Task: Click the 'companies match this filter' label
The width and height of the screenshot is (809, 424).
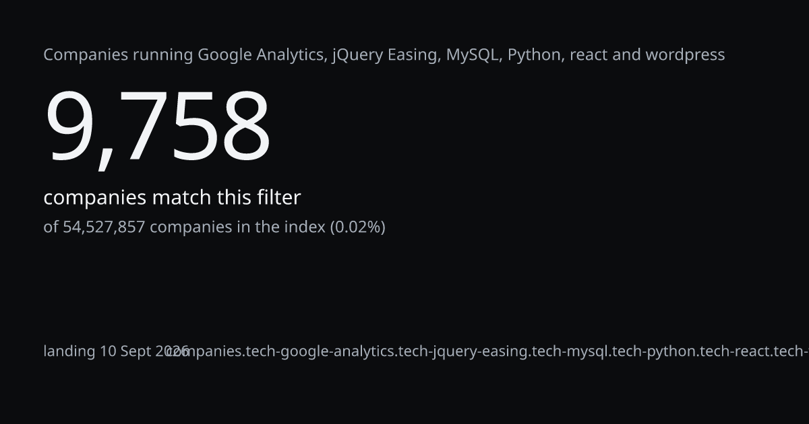Action: coord(172,198)
